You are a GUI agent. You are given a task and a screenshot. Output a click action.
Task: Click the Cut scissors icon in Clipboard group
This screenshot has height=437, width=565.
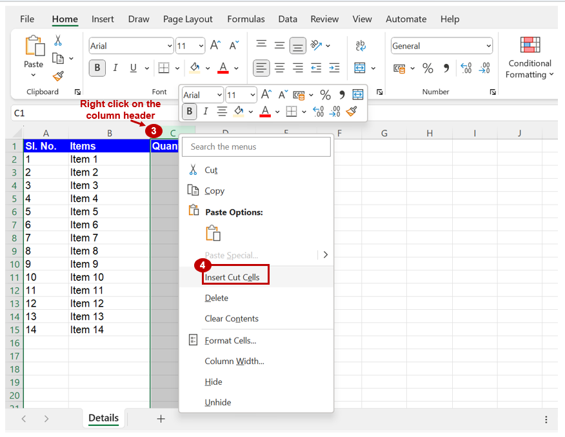click(x=57, y=40)
